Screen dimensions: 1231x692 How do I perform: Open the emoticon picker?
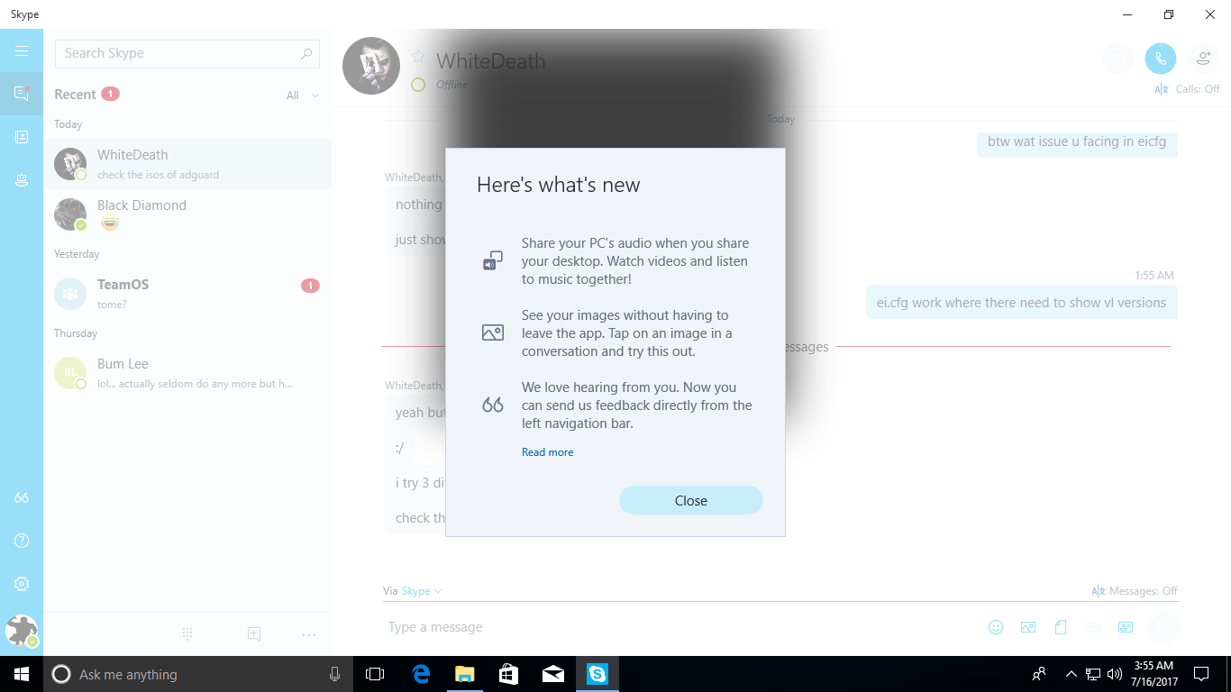tap(996, 627)
